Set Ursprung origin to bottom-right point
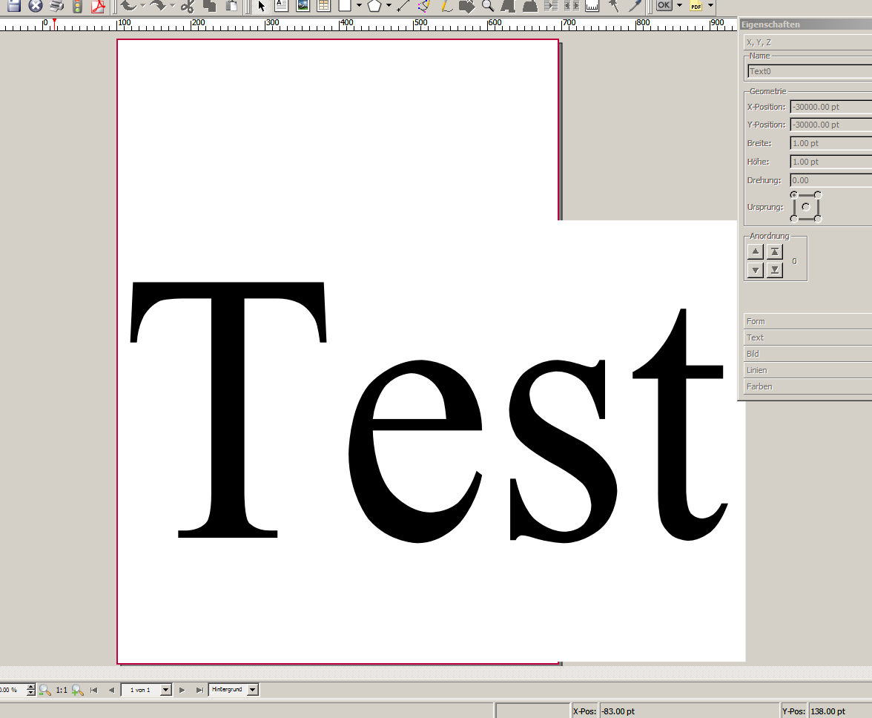 818,219
